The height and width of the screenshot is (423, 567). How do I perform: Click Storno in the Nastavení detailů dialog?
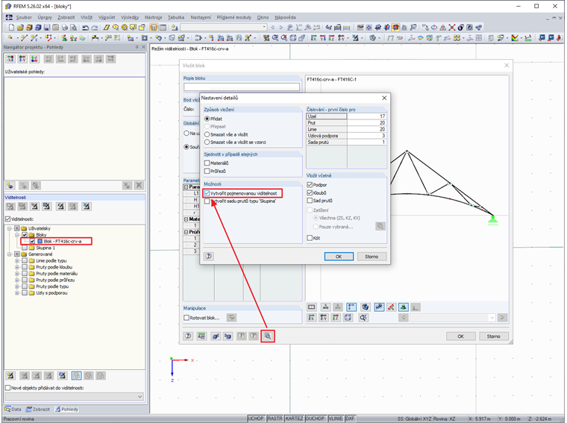(x=372, y=257)
